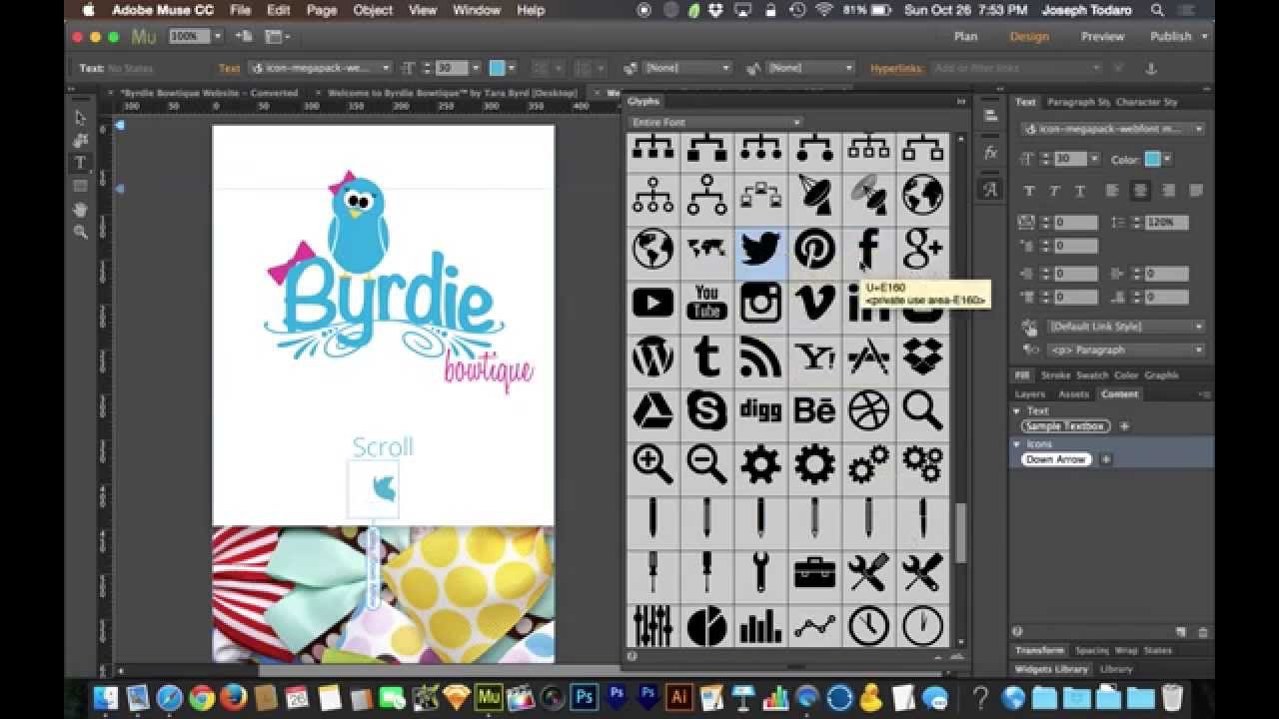This screenshot has height=719, width=1279.
Task: Select the Instagram camera glyph
Action: (x=760, y=303)
